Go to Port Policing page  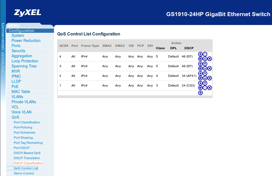pyautogui.click(x=23, y=127)
